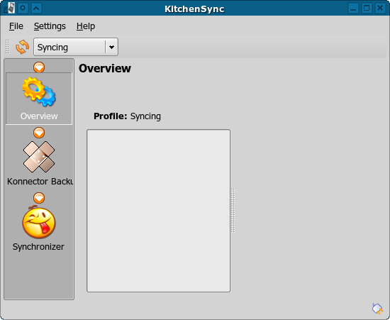Open the window menu icon in title bar

(x=9, y=8)
